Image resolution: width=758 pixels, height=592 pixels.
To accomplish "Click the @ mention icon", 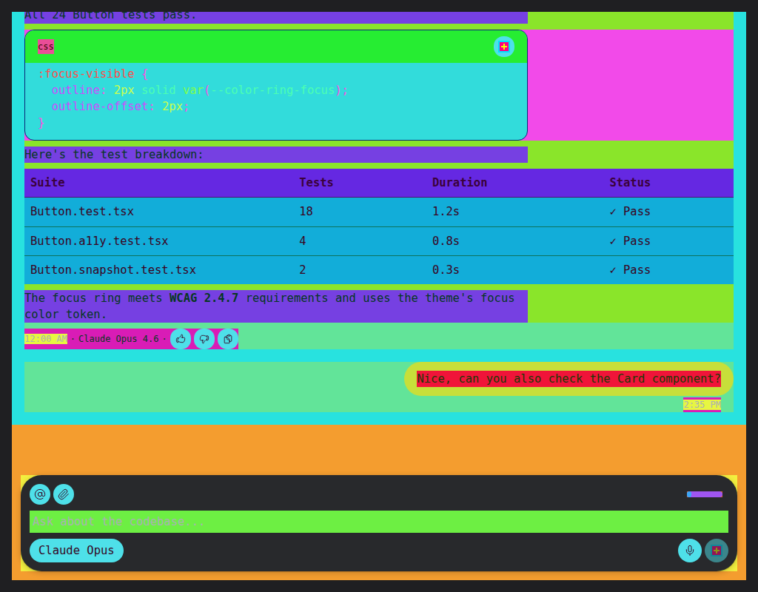I will coord(40,494).
